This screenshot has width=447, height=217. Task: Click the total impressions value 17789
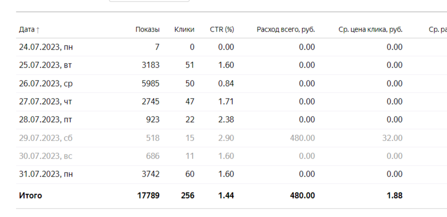pos(148,195)
